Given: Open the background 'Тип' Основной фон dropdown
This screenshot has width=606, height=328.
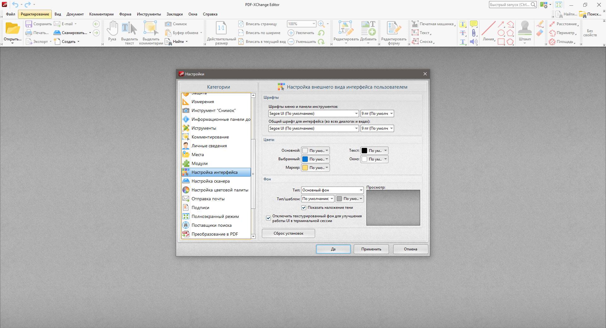Looking at the screenshot, I should 361,190.
